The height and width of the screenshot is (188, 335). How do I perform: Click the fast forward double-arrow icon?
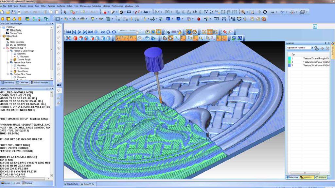click(103, 32)
